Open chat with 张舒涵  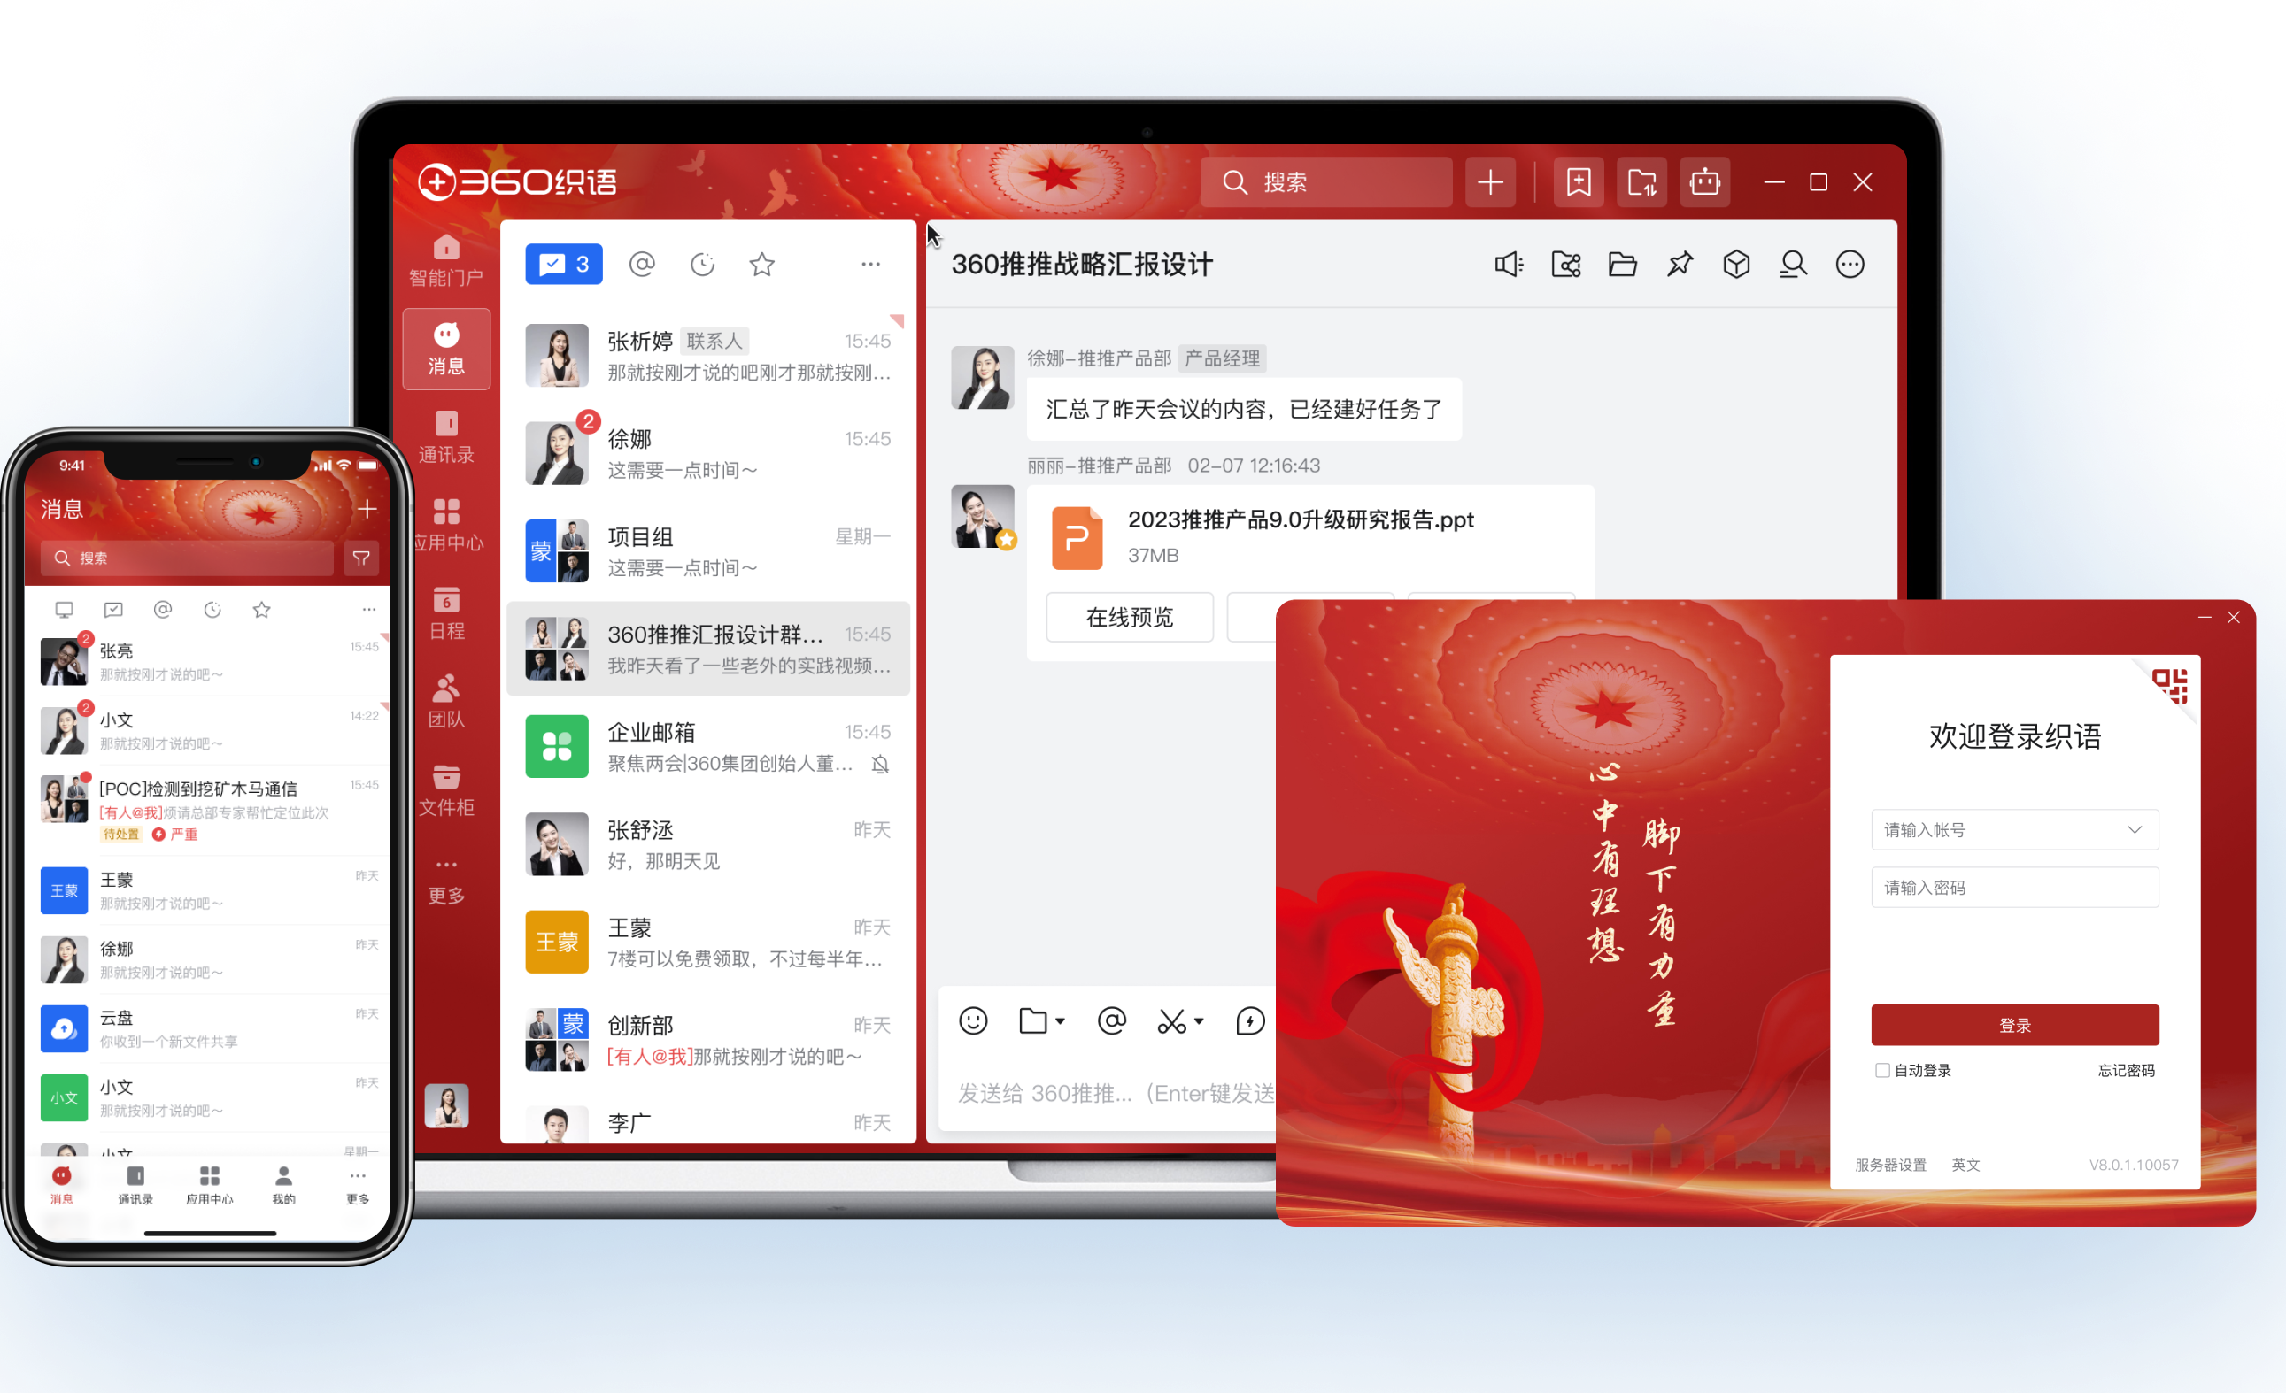708,845
